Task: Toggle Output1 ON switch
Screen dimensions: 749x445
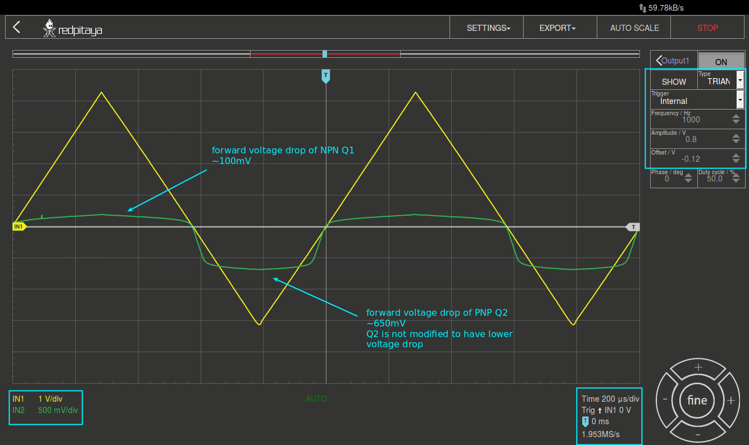Action: 721,62
